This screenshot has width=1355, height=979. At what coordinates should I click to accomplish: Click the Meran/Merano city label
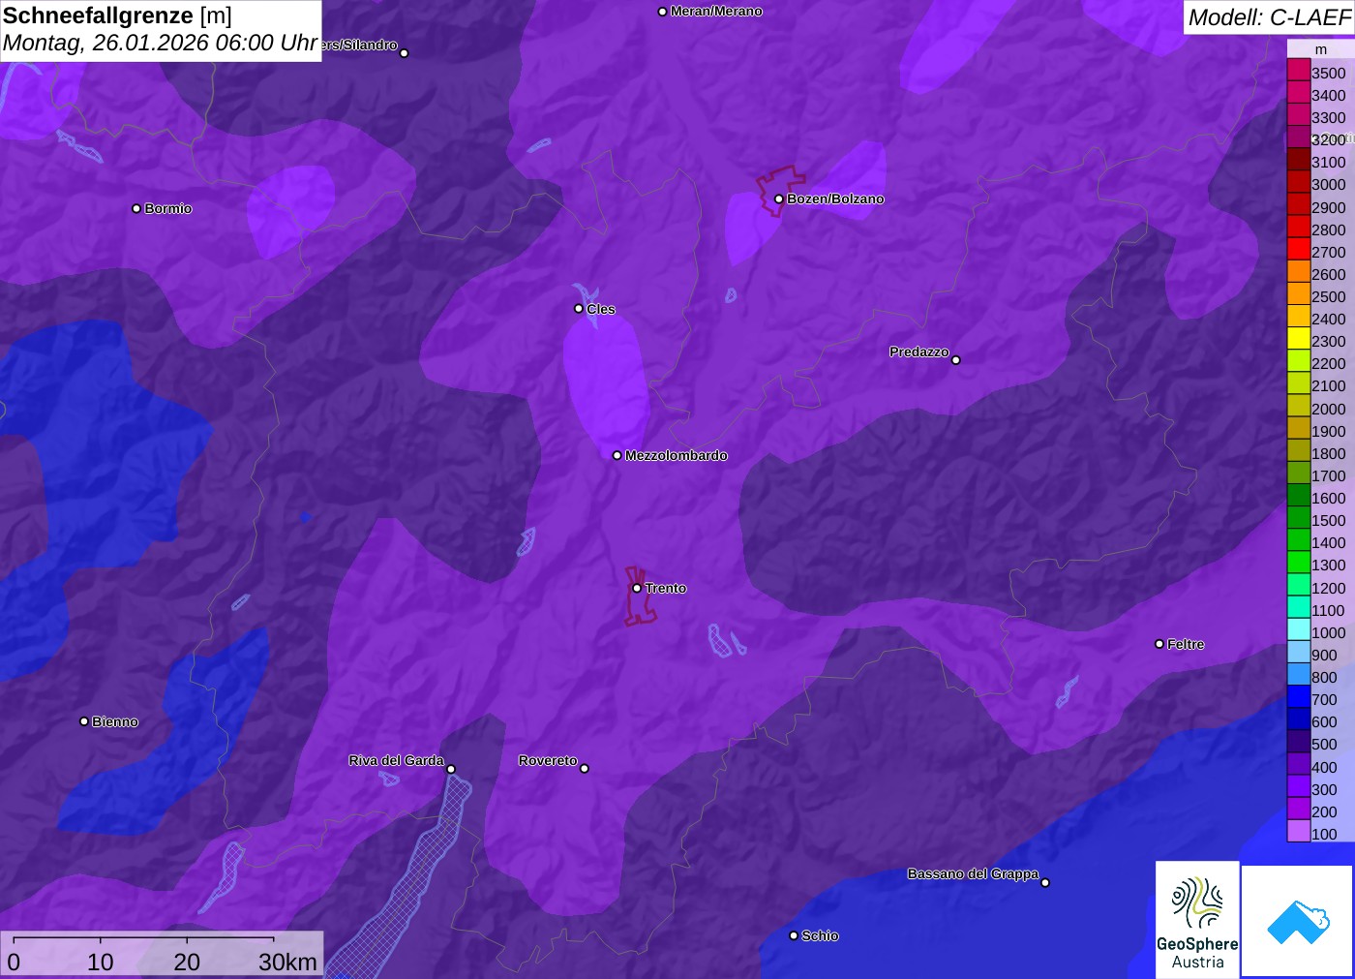[716, 12]
